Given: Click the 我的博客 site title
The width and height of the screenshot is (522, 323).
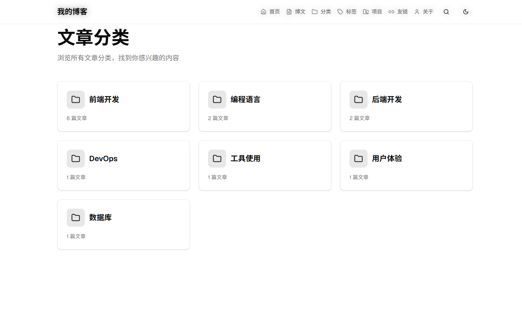Looking at the screenshot, I should [72, 12].
